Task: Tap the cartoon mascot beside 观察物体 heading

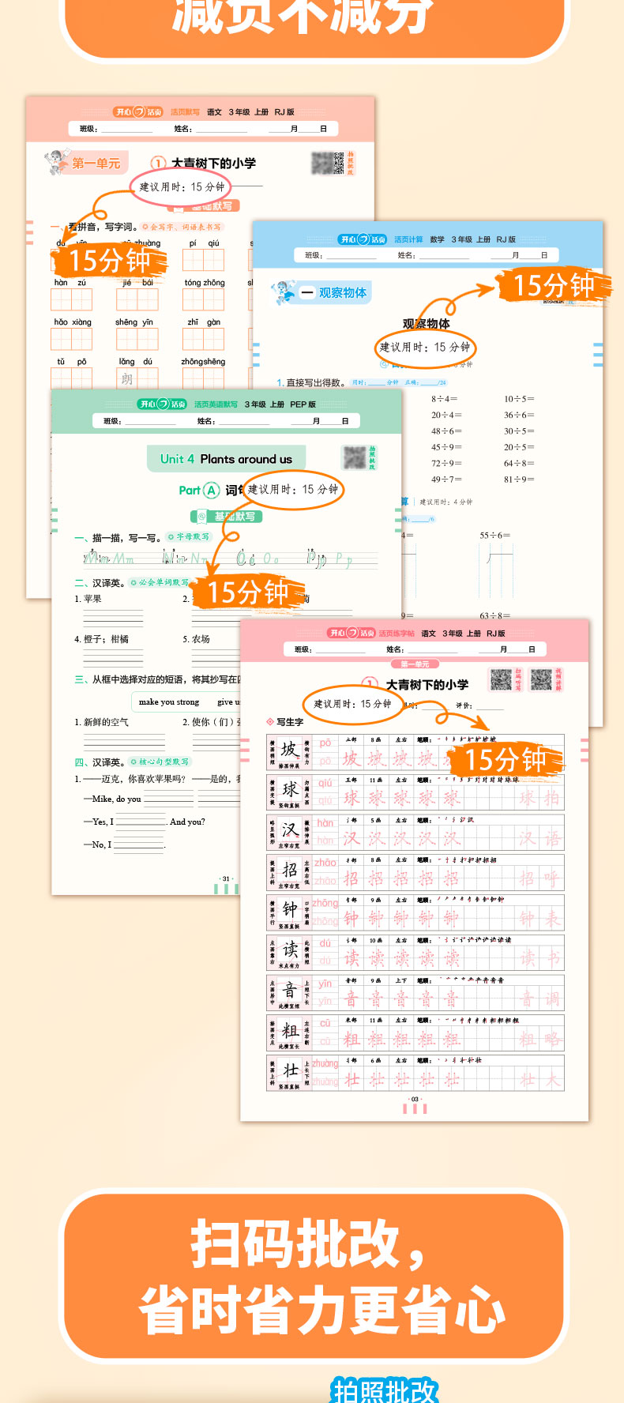Action: (283, 292)
